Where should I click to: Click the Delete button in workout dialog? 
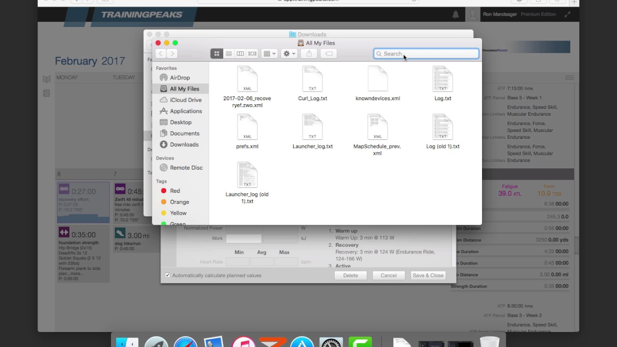tap(350, 275)
